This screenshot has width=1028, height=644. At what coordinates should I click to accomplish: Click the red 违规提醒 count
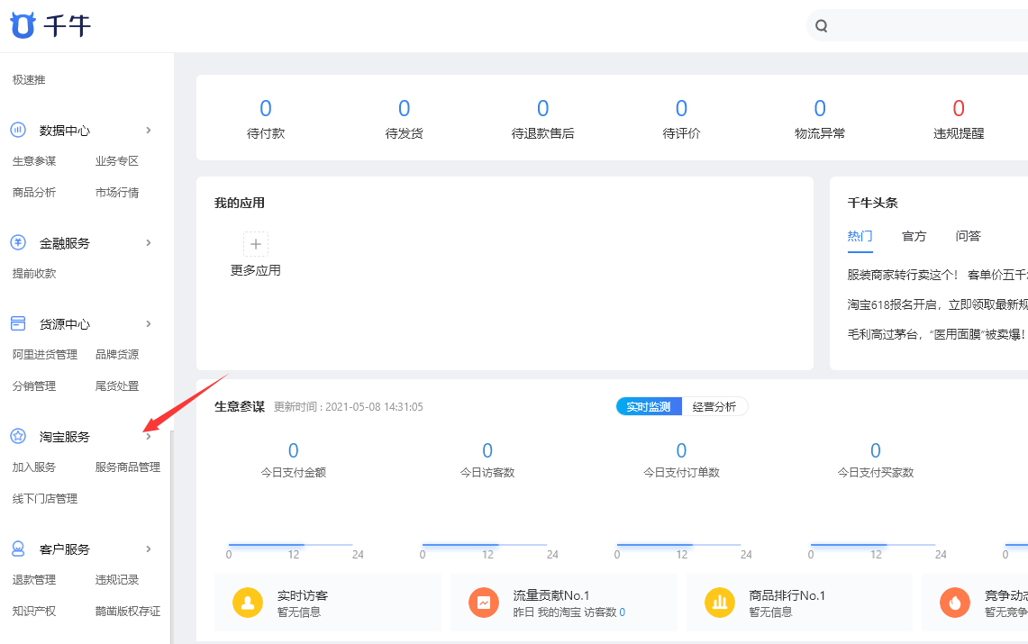tap(959, 108)
